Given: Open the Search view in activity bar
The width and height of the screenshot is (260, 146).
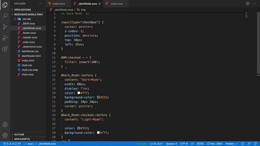Looking at the screenshot, I should tap(5, 16).
